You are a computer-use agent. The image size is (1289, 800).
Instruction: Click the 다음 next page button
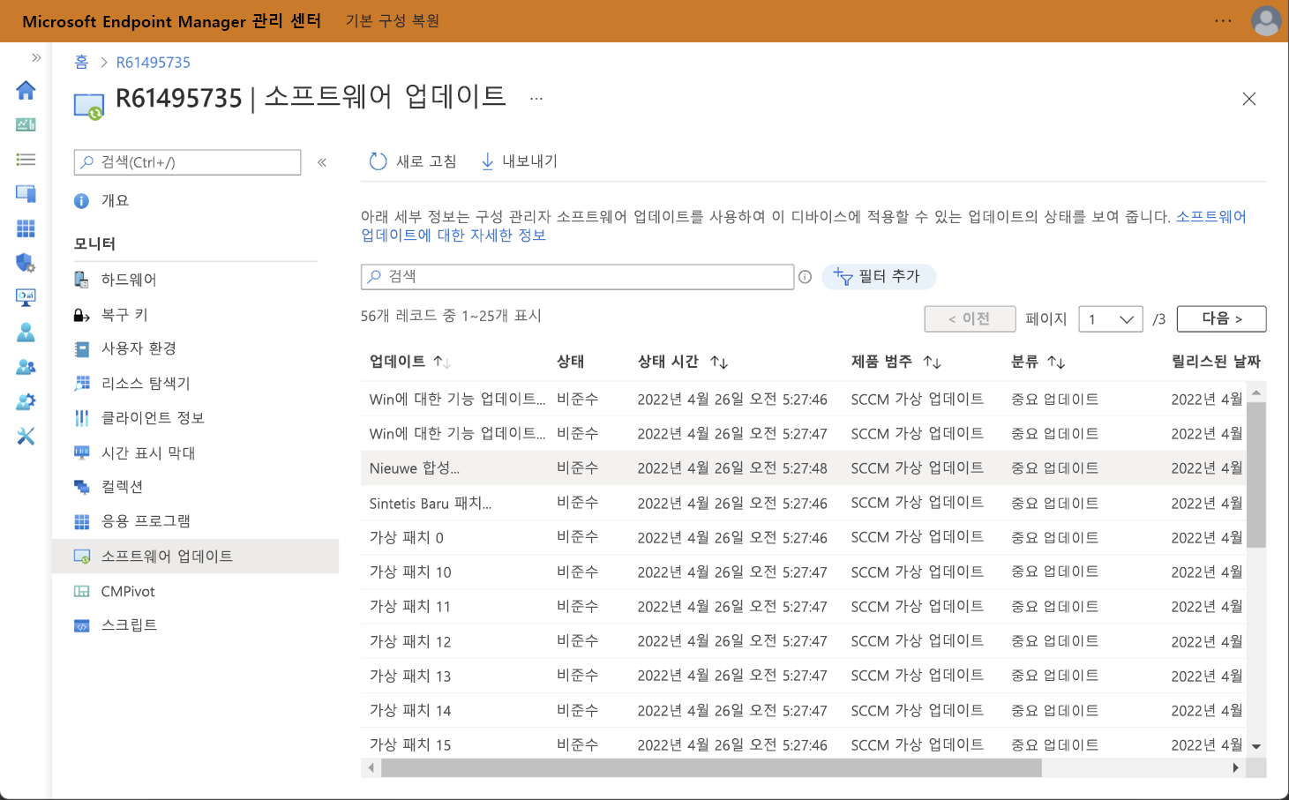click(x=1222, y=318)
